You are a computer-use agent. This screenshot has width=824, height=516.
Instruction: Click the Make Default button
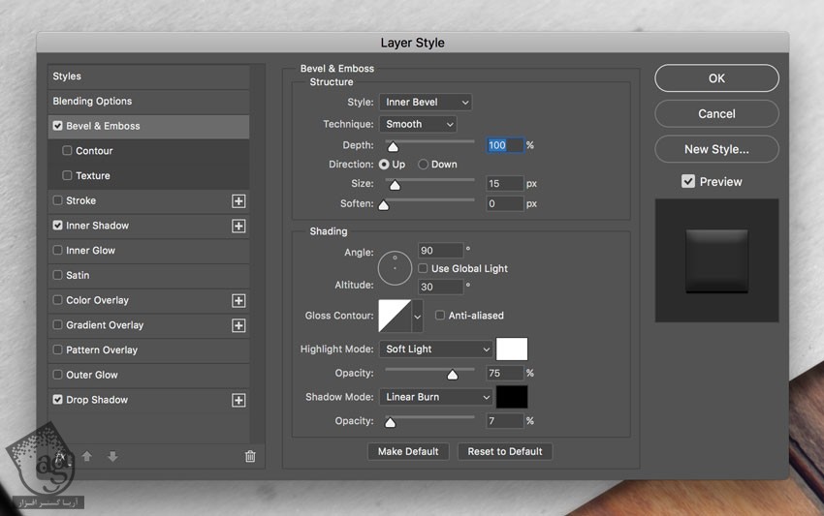click(x=408, y=451)
